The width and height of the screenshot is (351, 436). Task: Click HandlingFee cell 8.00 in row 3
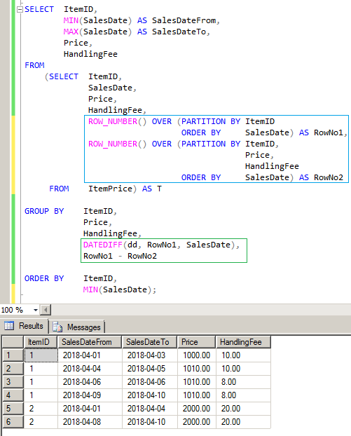click(243, 382)
